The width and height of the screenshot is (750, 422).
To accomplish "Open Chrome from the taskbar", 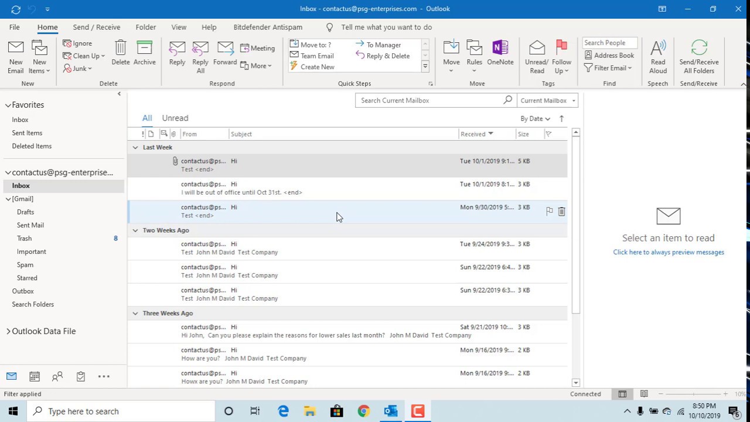I will click(x=364, y=411).
